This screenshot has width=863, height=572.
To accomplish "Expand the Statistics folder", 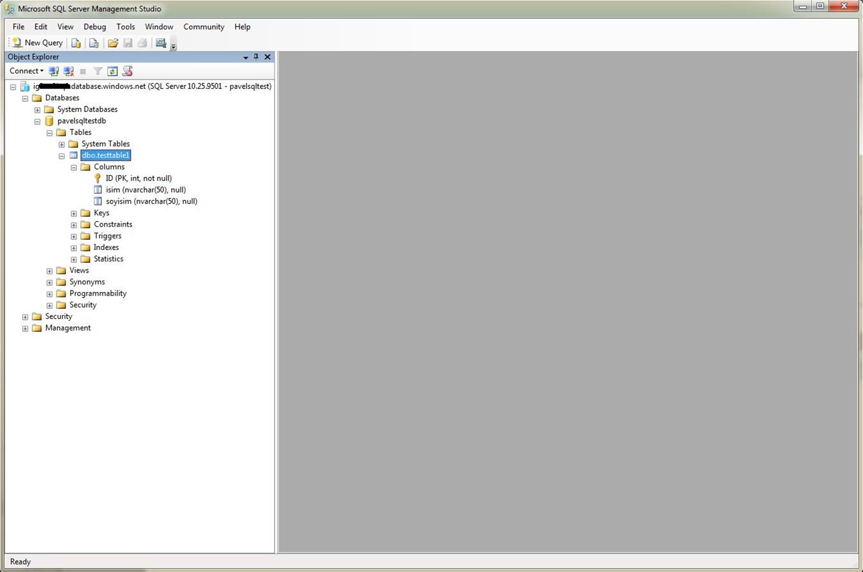I will [74, 260].
